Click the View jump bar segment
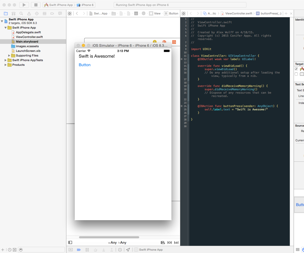This screenshot has height=253, width=304. (x=155, y=14)
